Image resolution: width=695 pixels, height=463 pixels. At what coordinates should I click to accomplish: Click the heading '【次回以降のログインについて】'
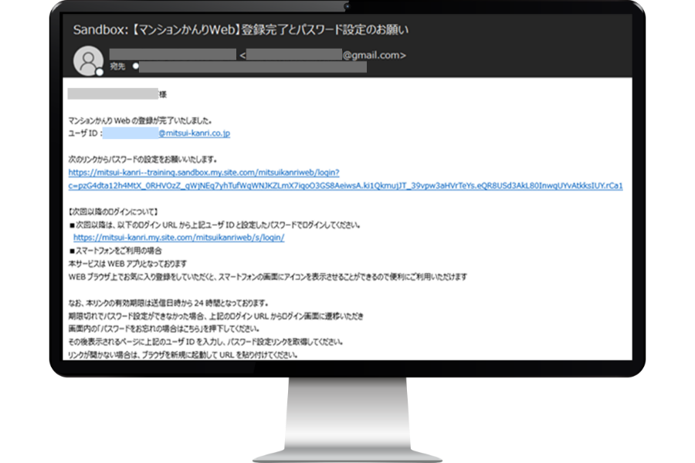pyautogui.click(x=113, y=211)
